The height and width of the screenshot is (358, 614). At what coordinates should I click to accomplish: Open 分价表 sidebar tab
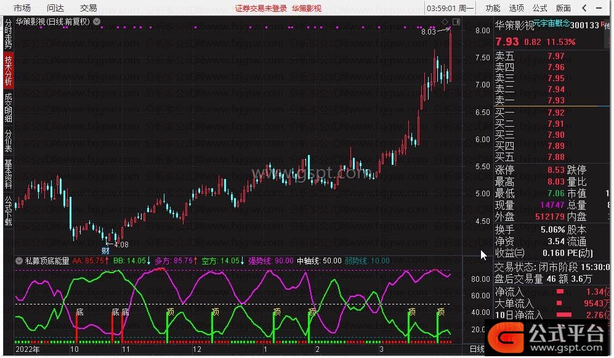(8, 141)
